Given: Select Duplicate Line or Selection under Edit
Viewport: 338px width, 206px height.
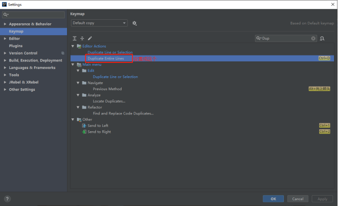Looking at the screenshot, I should (115, 77).
